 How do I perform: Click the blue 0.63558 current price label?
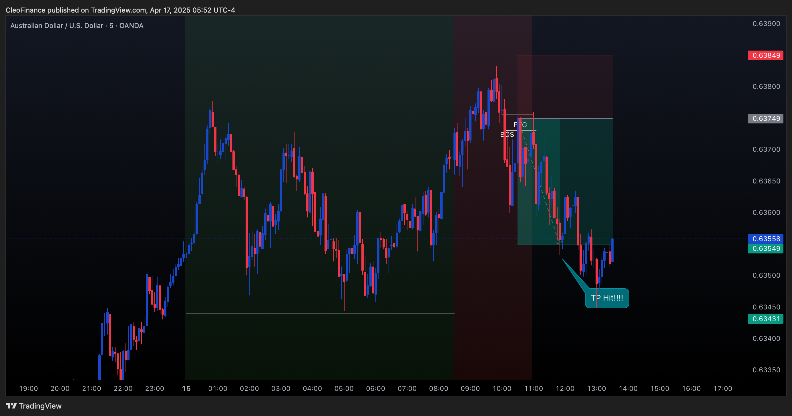[766, 239]
